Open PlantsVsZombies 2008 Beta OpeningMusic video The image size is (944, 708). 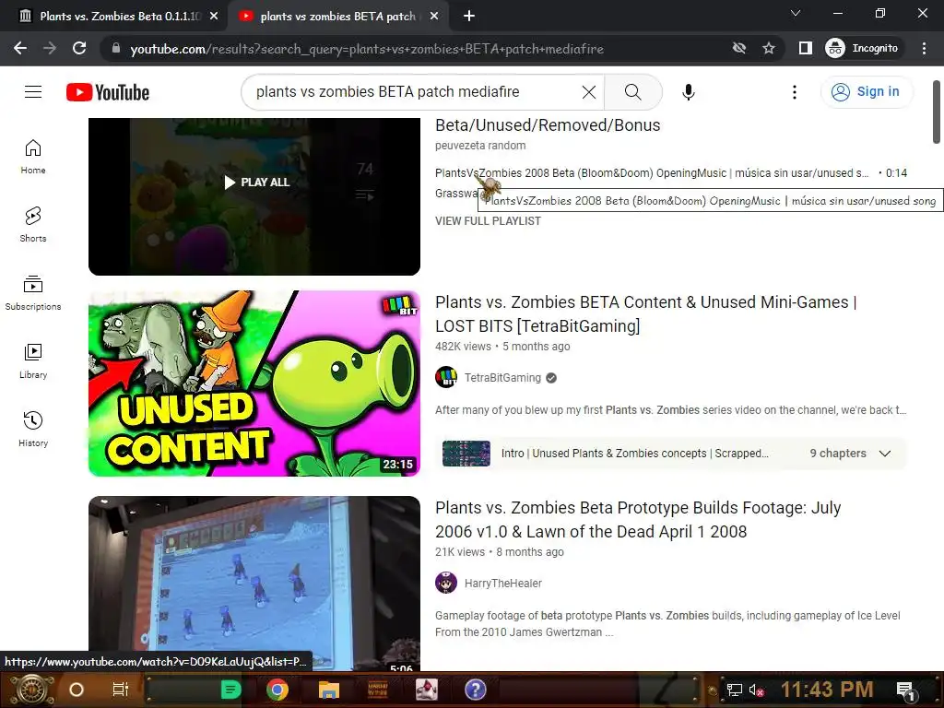[x=652, y=173]
